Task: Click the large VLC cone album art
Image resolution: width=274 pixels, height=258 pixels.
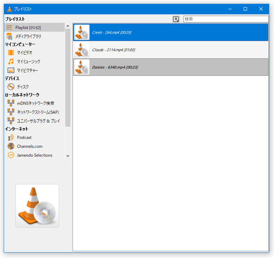Action: [x=37, y=206]
